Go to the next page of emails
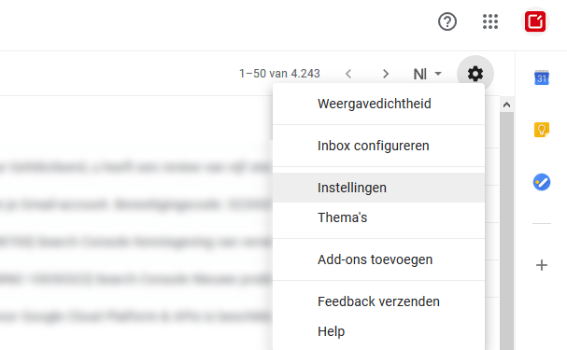The width and height of the screenshot is (567, 350). (x=386, y=74)
